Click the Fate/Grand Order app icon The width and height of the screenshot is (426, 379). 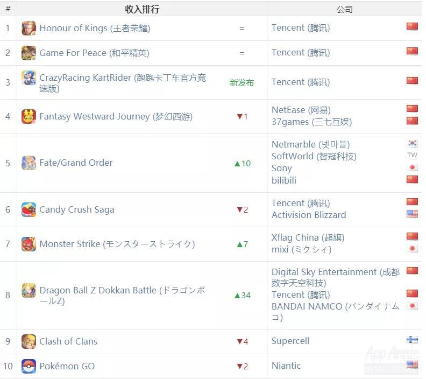29,163
